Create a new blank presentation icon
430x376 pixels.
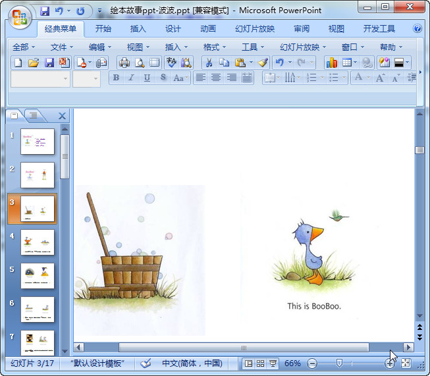[18, 63]
